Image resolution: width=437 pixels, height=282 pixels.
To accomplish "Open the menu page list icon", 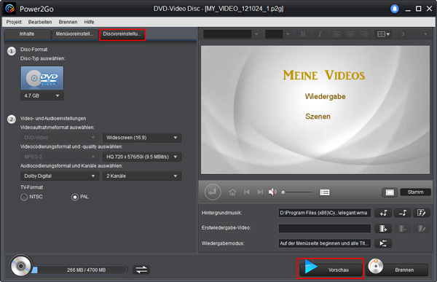I will [325, 192].
